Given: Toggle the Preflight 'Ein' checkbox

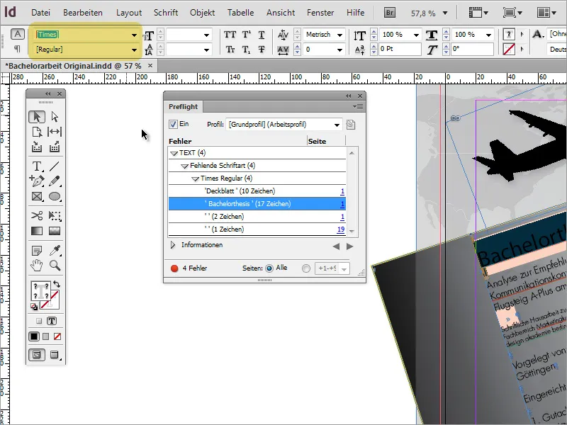Looking at the screenshot, I should tap(173, 125).
